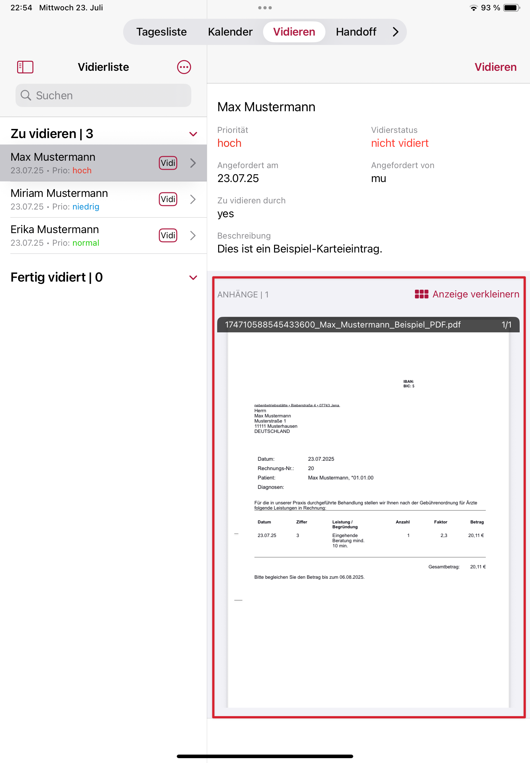Click the status nicht vidiert

point(400,143)
